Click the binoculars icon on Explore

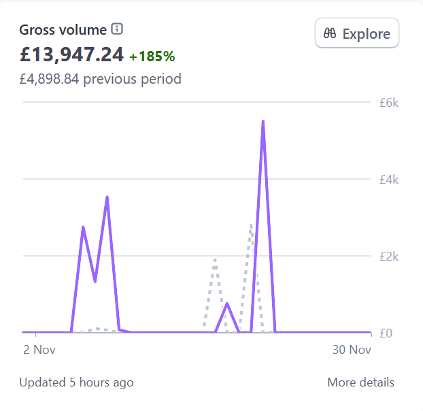(331, 33)
